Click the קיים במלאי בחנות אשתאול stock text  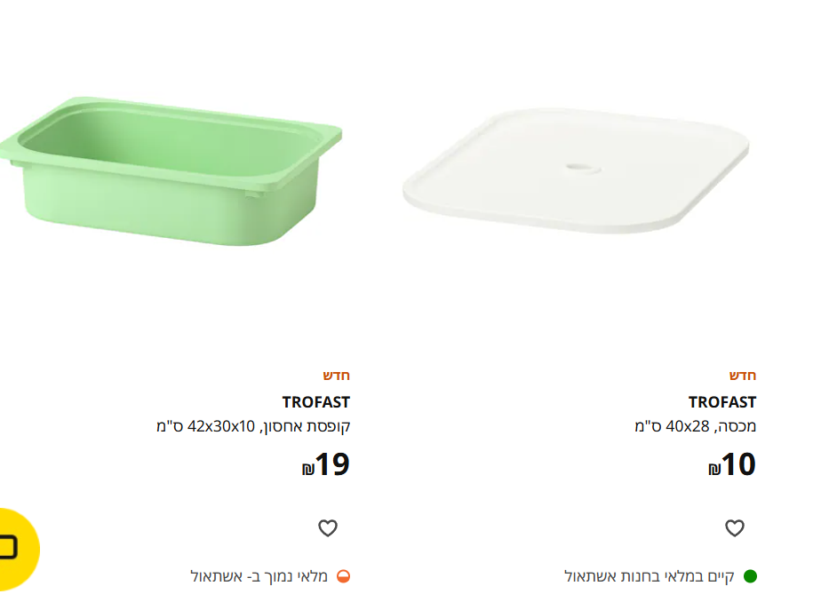tap(649, 576)
